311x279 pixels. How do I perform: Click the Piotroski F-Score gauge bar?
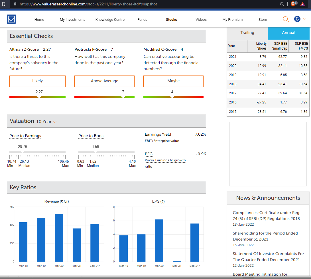point(105,97)
